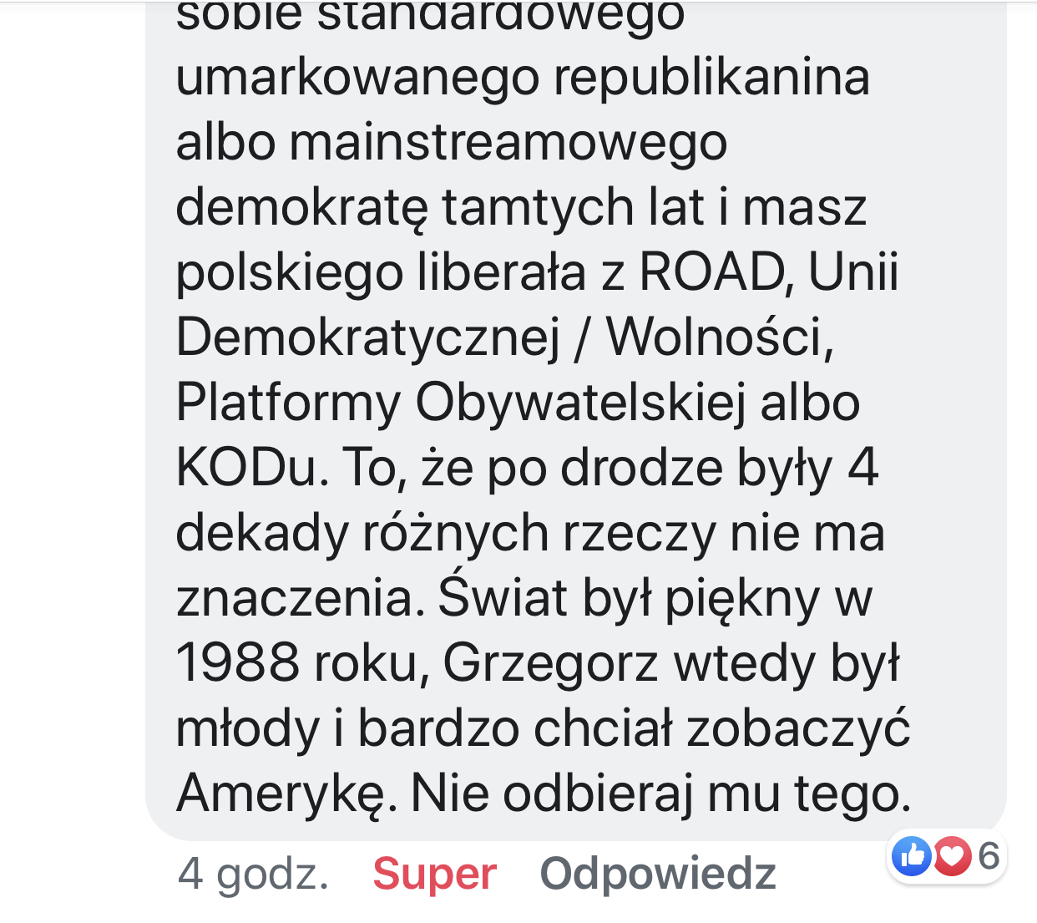Click the word demokratę in the comment
This screenshot has width=1037, height=923.
(x=301, y=207)
